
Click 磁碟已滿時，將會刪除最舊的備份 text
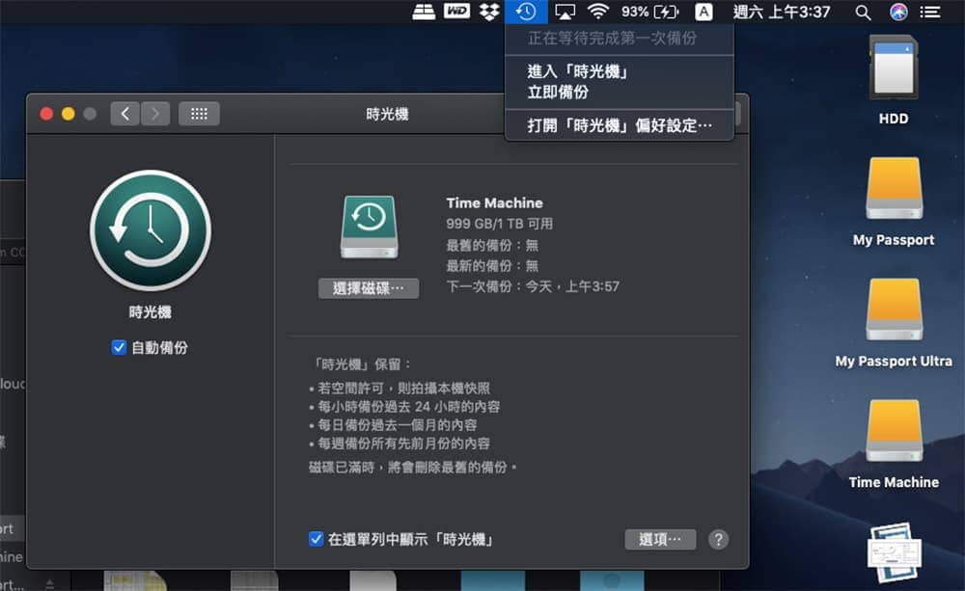412,468
